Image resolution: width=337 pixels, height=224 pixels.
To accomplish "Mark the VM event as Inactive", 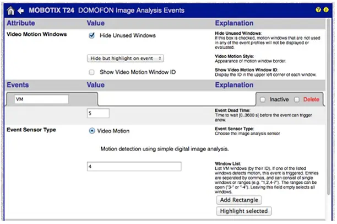I will coord(263,99).
